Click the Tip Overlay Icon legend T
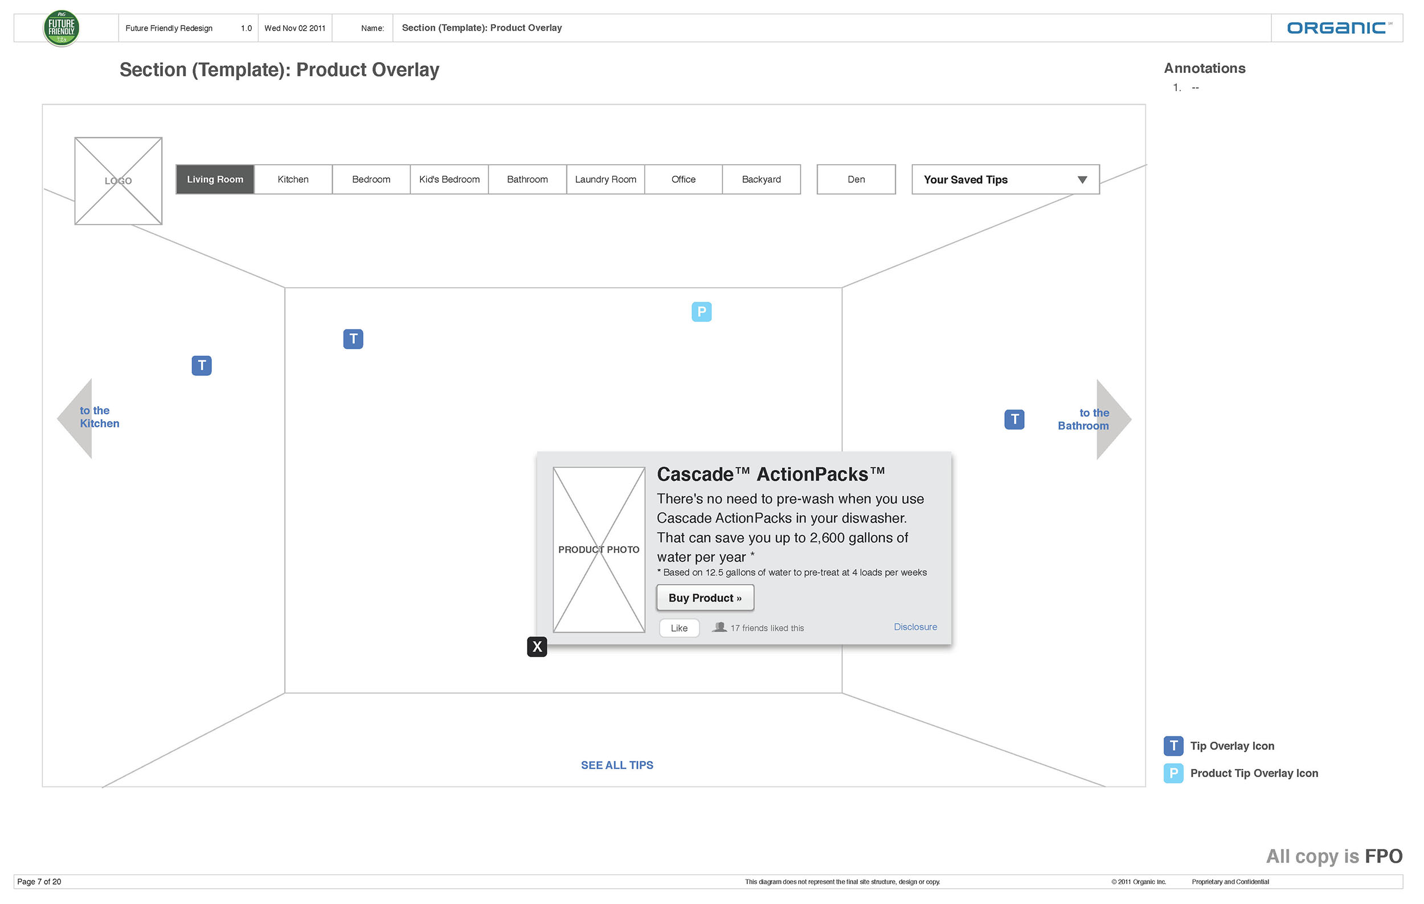Screen dimensions: 1424x904 (x=1174, y=746)
